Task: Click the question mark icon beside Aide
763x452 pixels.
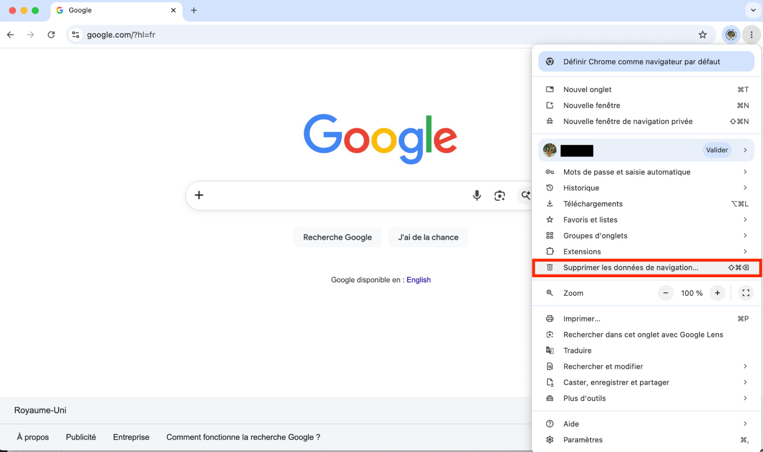Action: click(x=550, y=424)
